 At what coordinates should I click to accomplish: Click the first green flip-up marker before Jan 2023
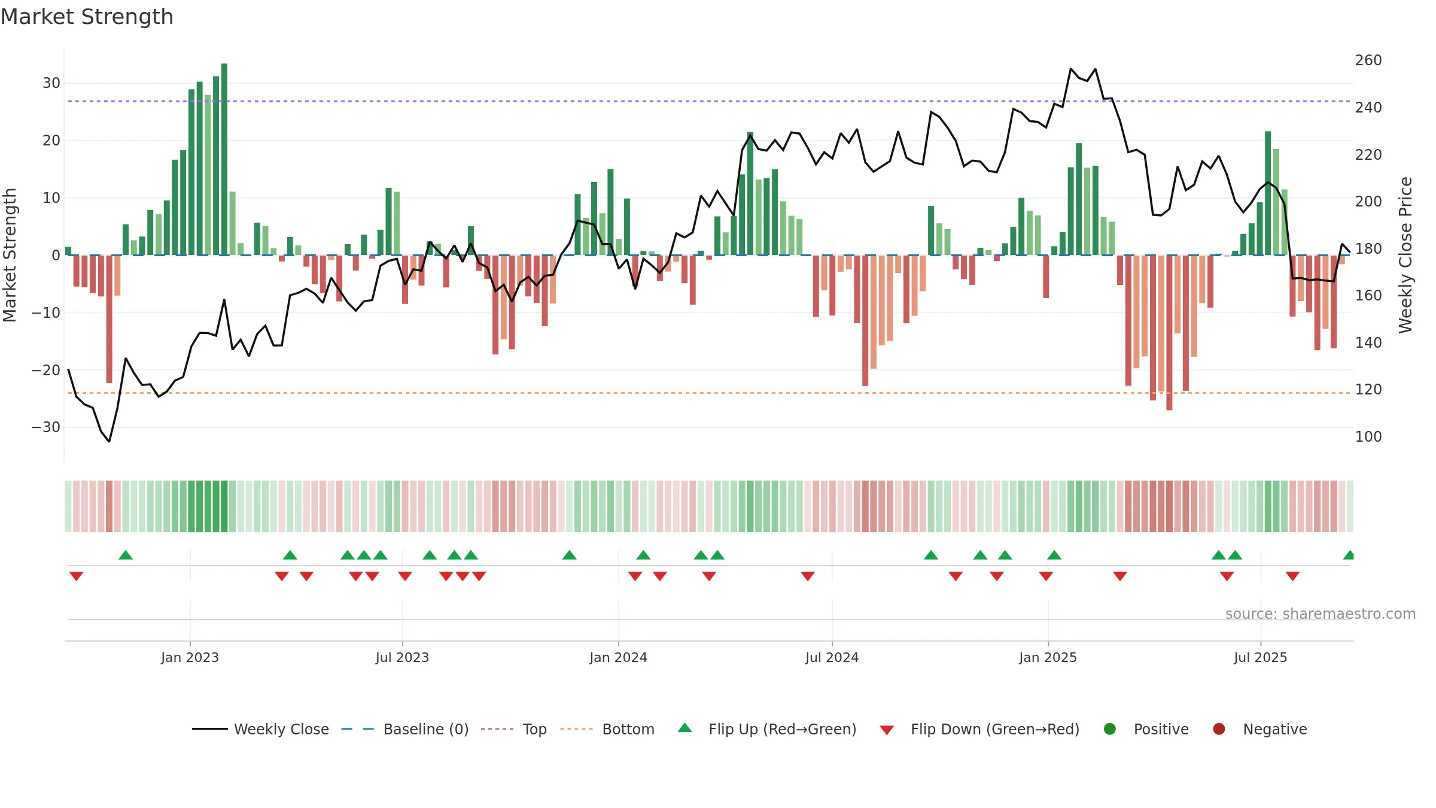[x=126, y=555]
